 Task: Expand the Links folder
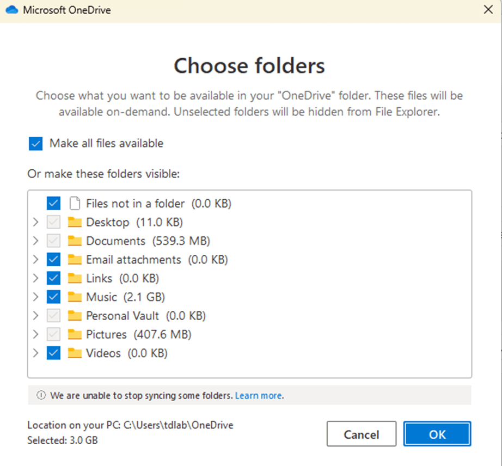pyautogui.click(x=35, y=278)
